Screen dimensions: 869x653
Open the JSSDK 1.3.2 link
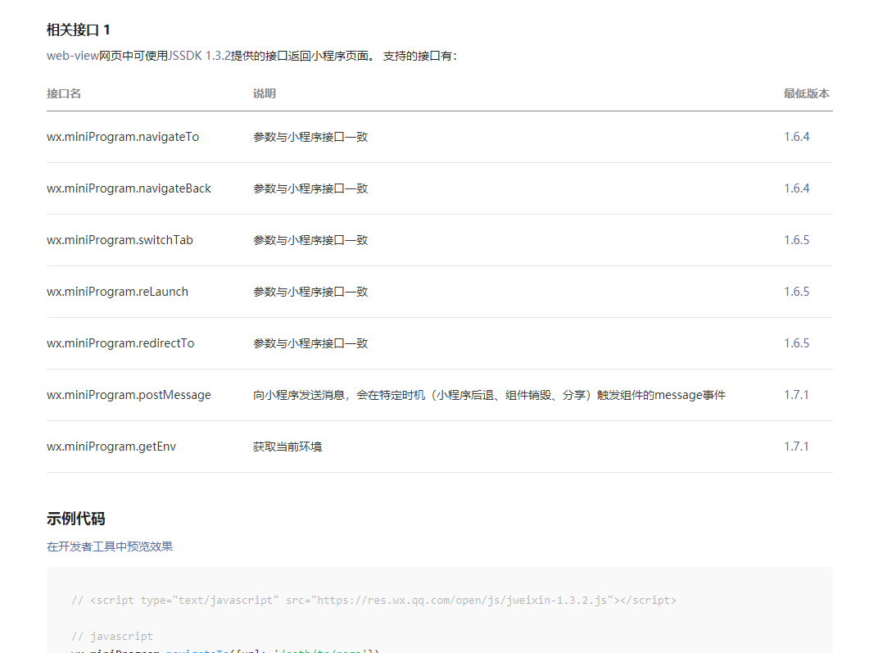pyautogui.click(x=199, y=56)
